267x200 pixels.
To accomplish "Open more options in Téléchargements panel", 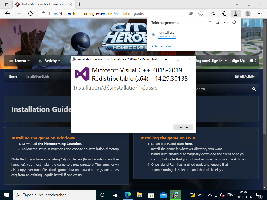I will (x=226, y=23).
